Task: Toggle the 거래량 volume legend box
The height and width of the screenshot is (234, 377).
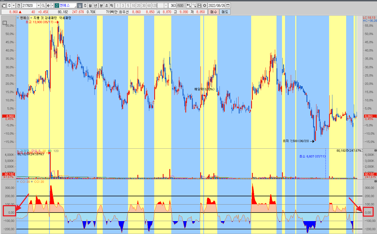Action: [x=18, y=151]
